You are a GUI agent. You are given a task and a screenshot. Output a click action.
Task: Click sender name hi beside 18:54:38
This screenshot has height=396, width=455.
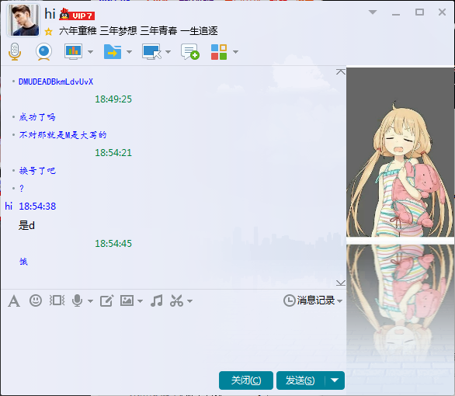click(9, 206)
